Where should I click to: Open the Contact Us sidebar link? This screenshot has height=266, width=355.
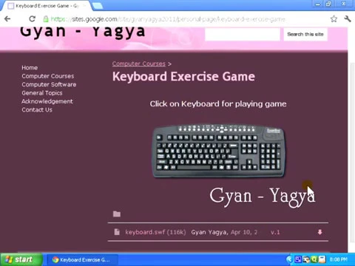tap(37, 109)
